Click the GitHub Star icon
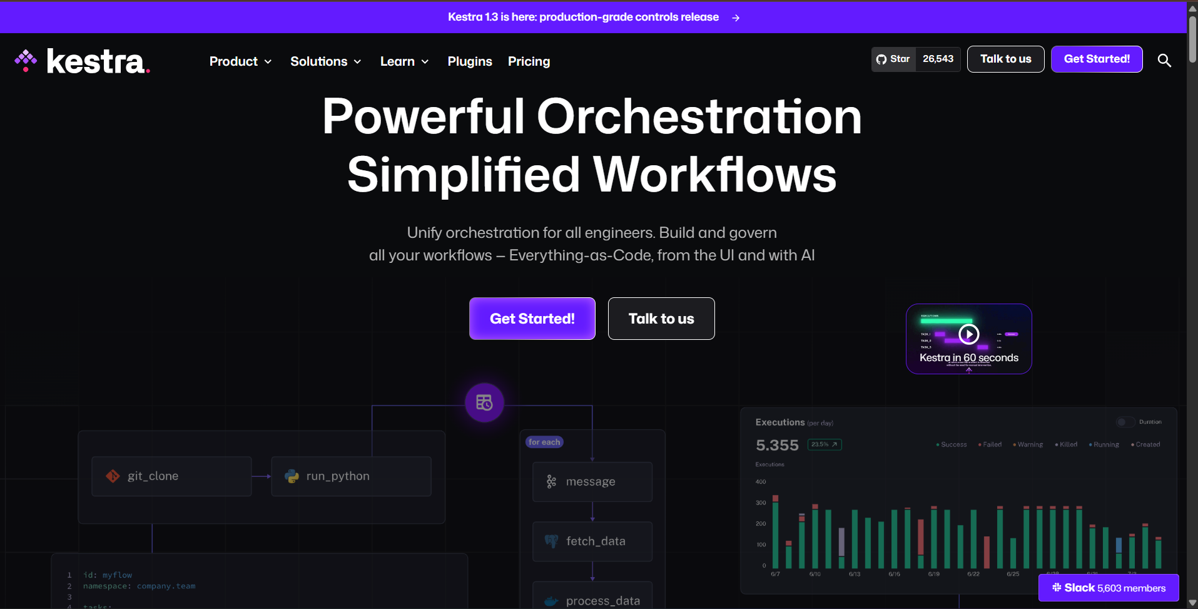Viewport: 1198px width, 609px height. [x=883, y=59]
